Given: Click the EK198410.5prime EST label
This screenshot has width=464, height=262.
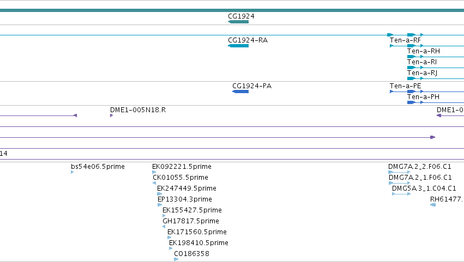Looking at the screenshot, I should pyautogui.click(x=198, y=243).
